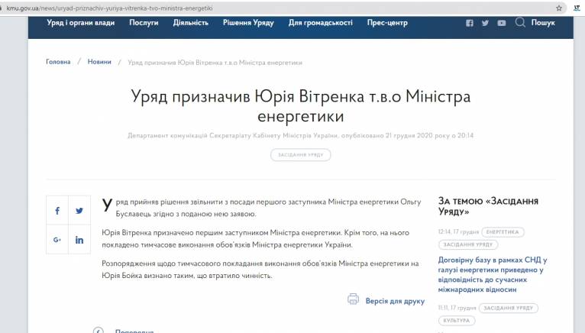Viewport: 585px width, 333px height.
Task: Open the Уряд і органи влади menu
Action: (81, 23)
